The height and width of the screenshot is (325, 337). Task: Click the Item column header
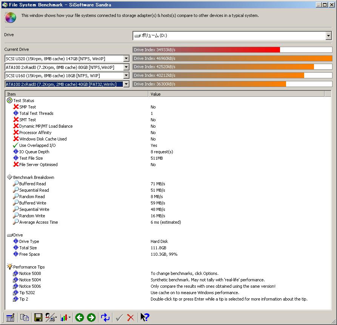pos(77,94)
